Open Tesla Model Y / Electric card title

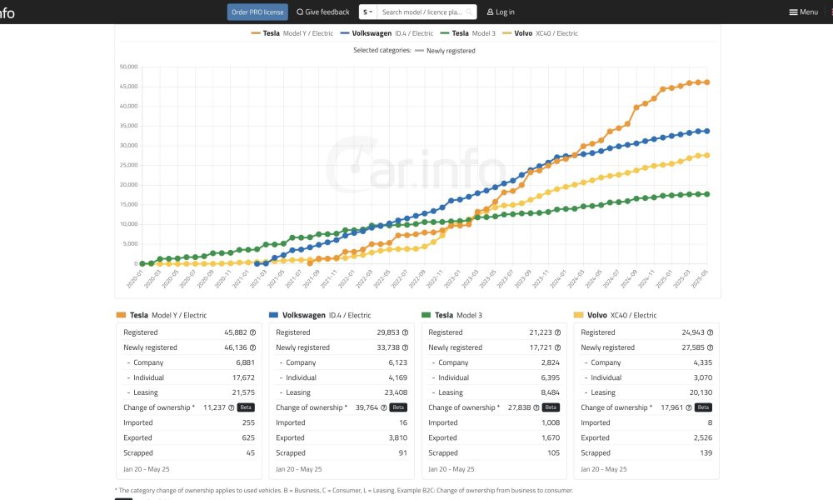(168, 315)
